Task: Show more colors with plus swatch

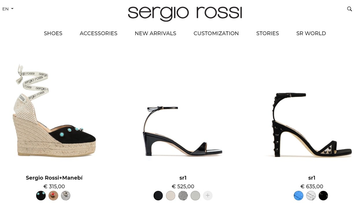Action: coord(208,195)
